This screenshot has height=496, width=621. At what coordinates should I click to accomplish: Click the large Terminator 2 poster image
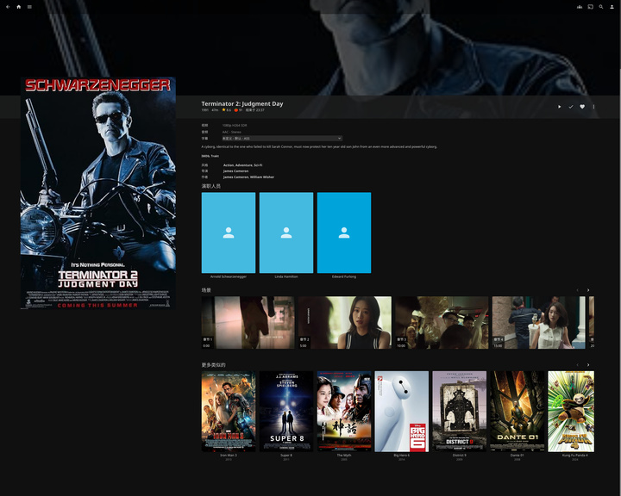[98, 193]
